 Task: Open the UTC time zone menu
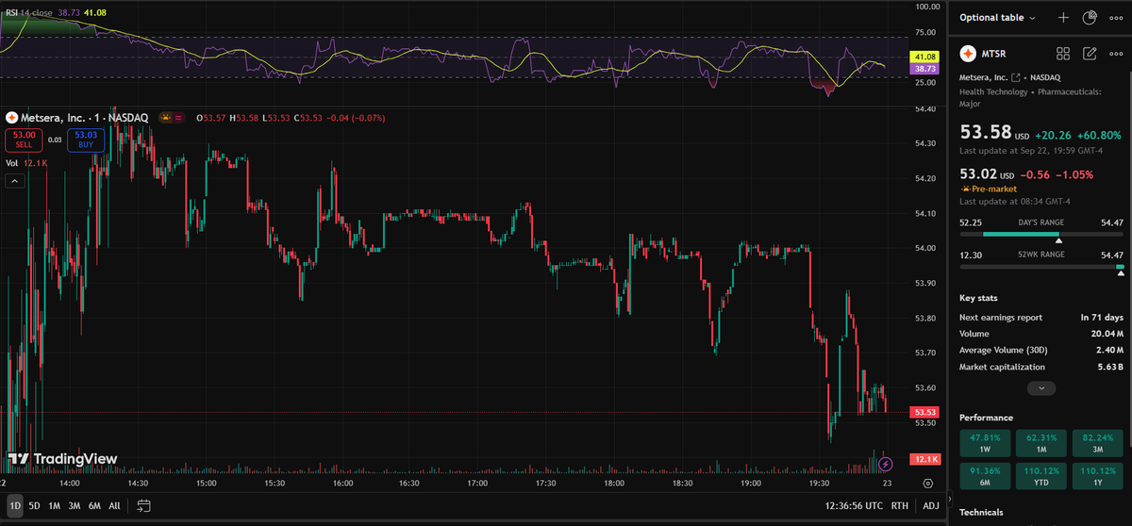(853, 505)
